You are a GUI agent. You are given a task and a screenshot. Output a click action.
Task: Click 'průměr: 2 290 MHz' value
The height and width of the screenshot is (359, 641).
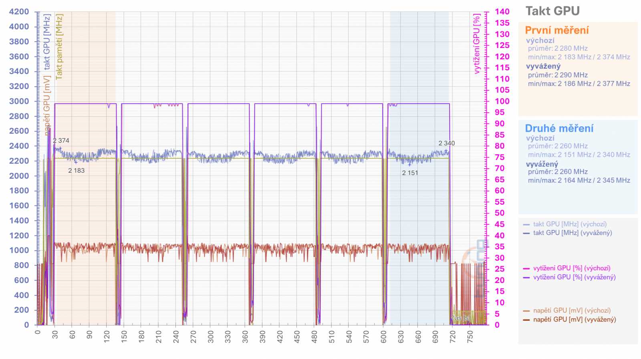pos(558,75)
